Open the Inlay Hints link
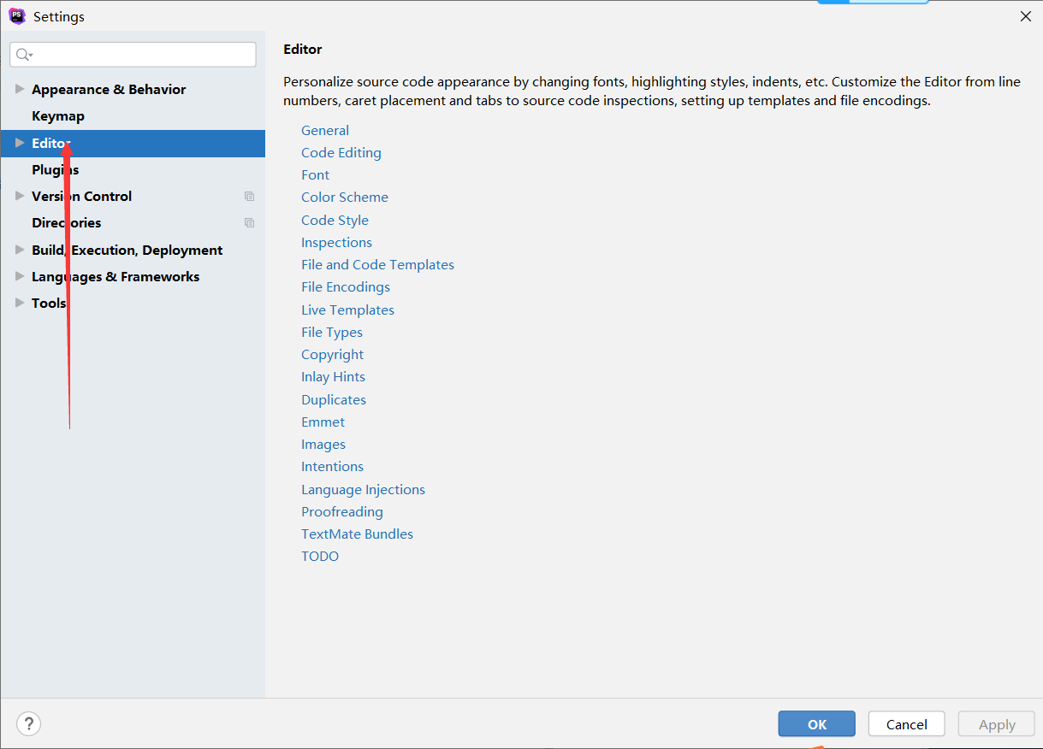The width and height of the screenshot is (1043, 749). point(333,376)
